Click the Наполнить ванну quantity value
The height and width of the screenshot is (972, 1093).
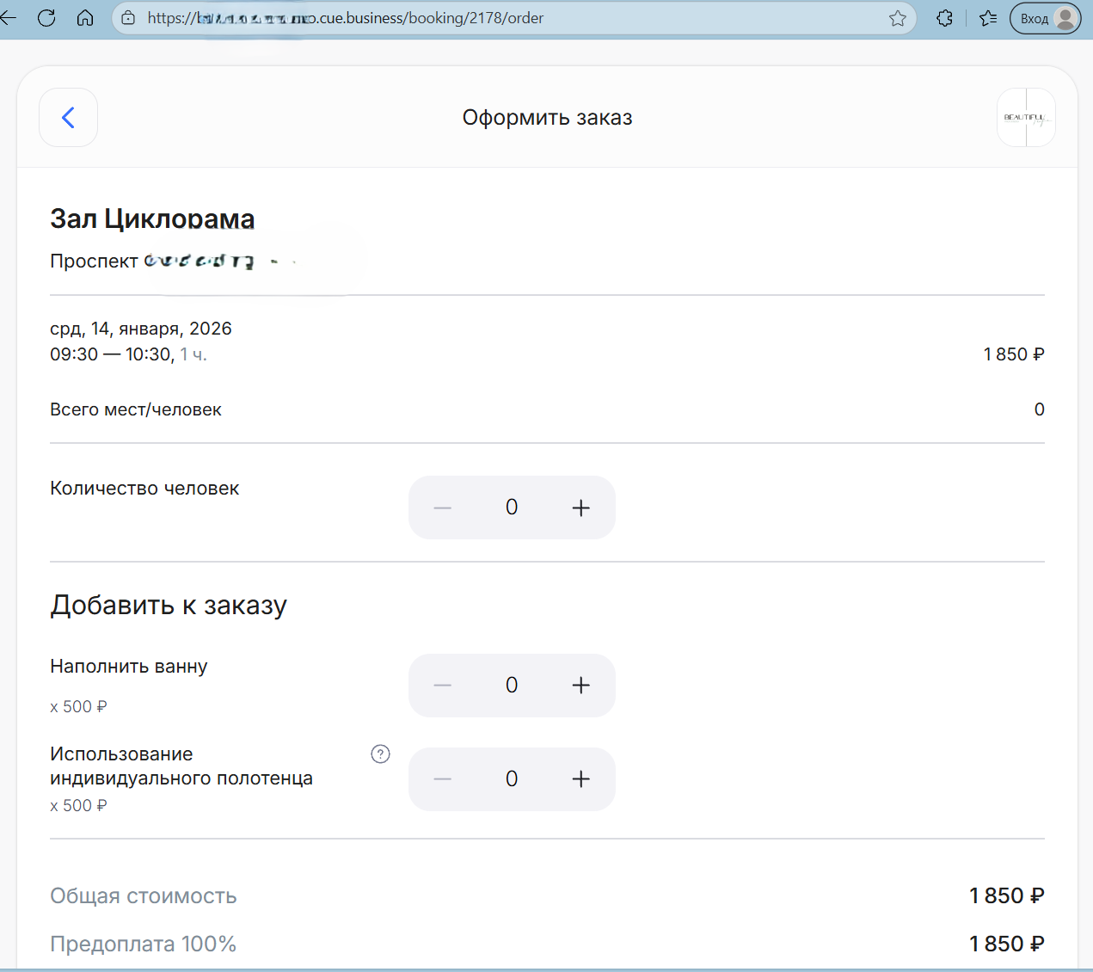512,686
